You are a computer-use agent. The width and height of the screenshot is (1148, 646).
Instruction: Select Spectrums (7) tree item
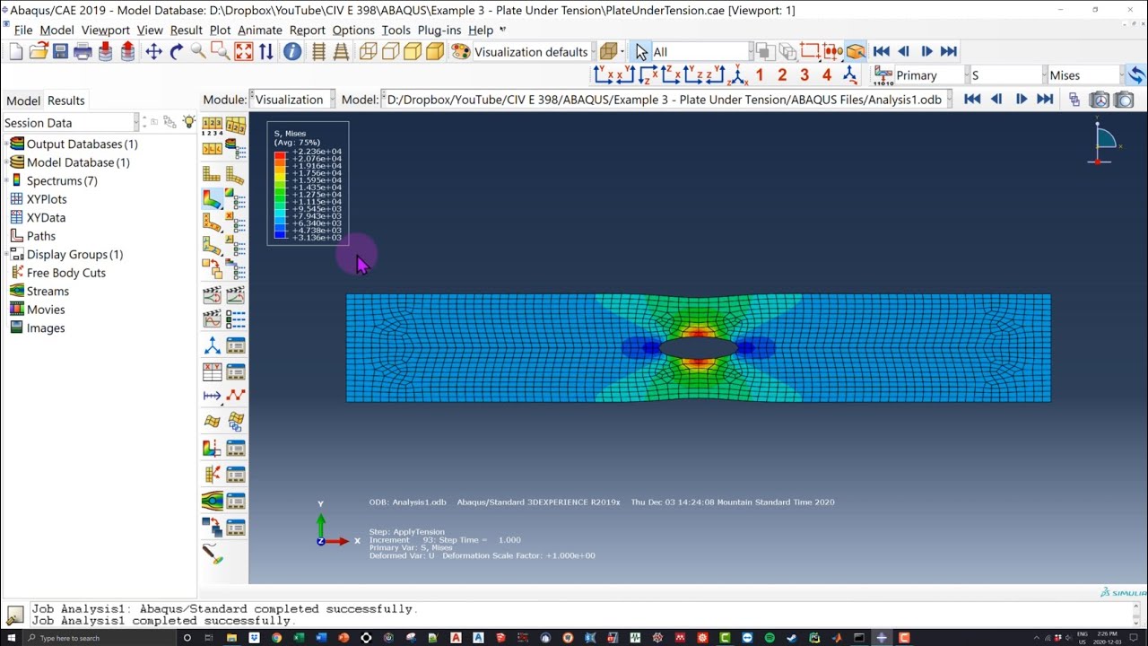point(62,180)
